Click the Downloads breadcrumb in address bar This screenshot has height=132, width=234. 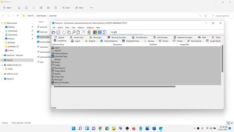41,16
